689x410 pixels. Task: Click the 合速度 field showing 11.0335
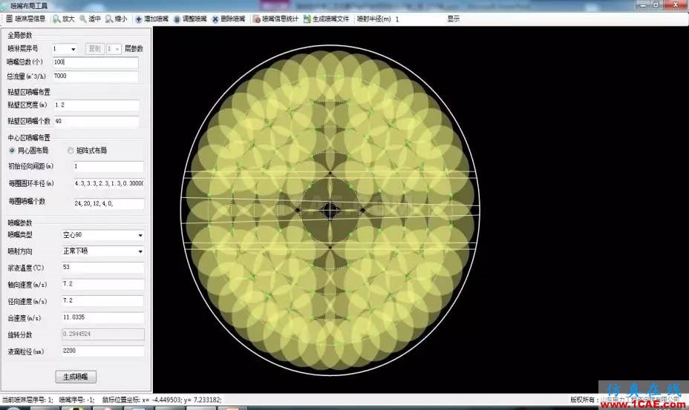coord(102,317)
